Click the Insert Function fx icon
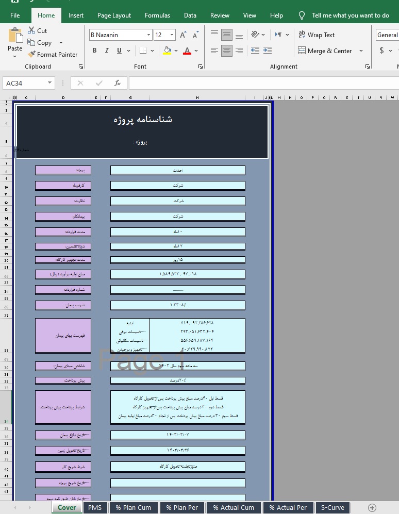This screenshot has height=514, width=399. point(117,83)
